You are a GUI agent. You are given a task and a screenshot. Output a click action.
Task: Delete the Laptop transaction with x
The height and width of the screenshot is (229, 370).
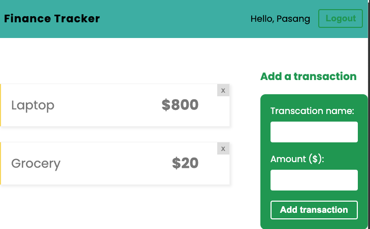[x=223, y=90]
